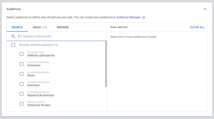Click the audience search input field
This screenshot has height=119, width=214.
[61, 36]
